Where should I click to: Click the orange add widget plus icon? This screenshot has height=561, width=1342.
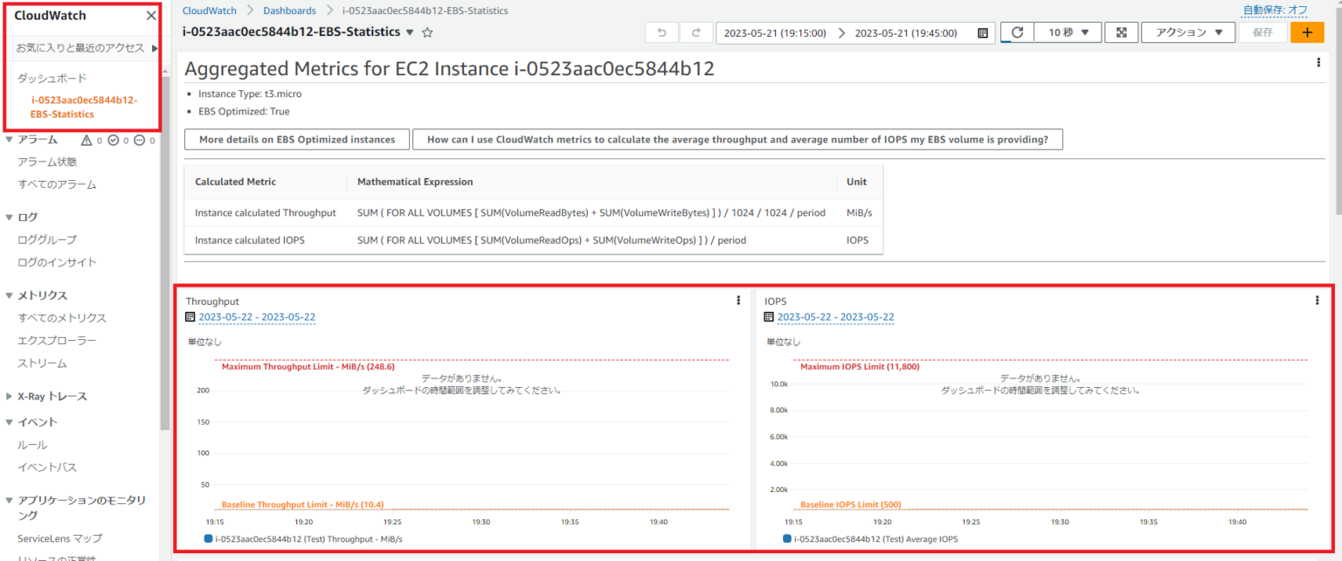click(x=1307, y=31)
